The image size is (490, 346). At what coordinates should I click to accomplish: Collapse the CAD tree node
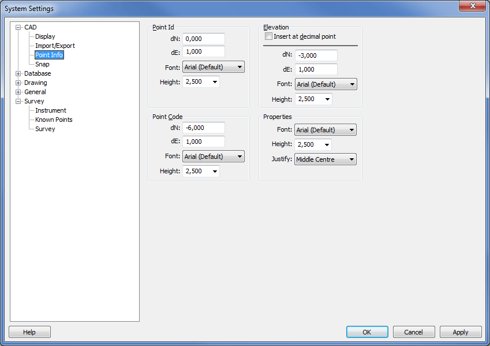click(18, 27)
